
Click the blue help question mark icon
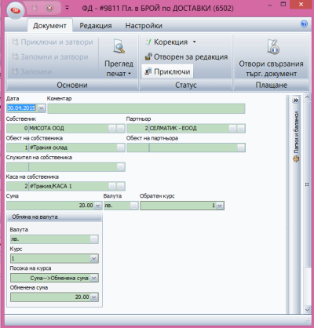(304, 24)
